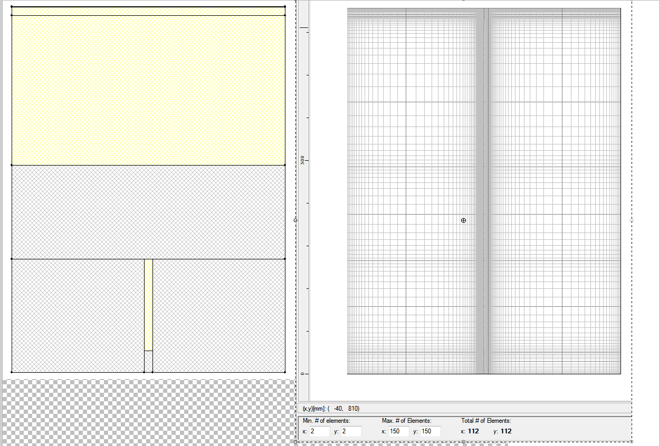Image resolution: width=659 pixels, height=446 pixels.
Task: Click the top-right vertex point of the geometry
Action: click(284, 6)
